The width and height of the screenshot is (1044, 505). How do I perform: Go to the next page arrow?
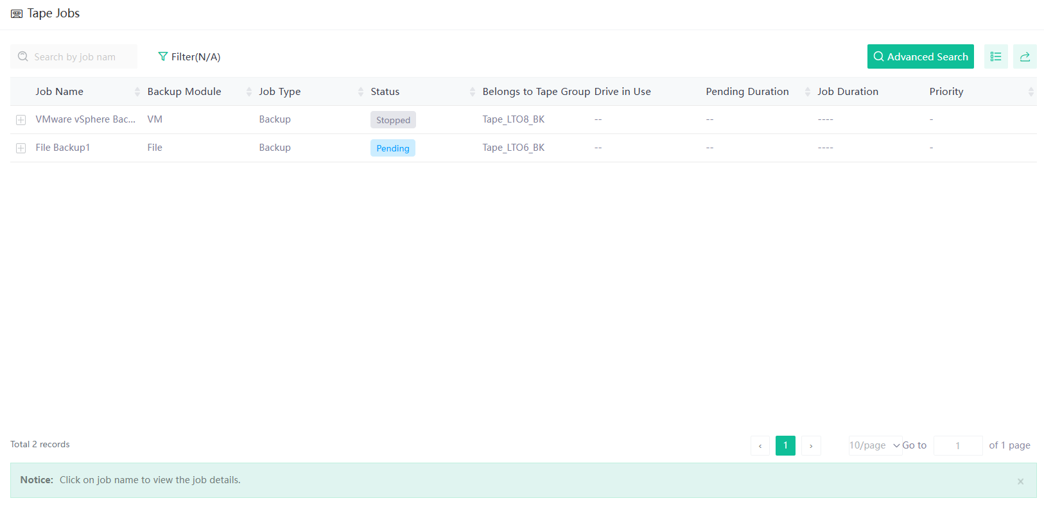pyautogui.click(x=811, y=445)
